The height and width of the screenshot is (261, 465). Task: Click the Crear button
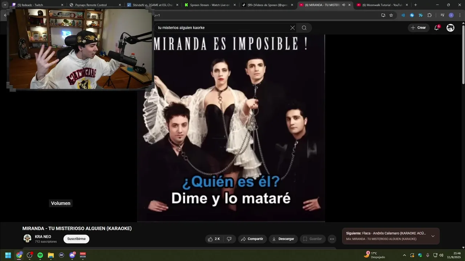click(x=418, y=28)
